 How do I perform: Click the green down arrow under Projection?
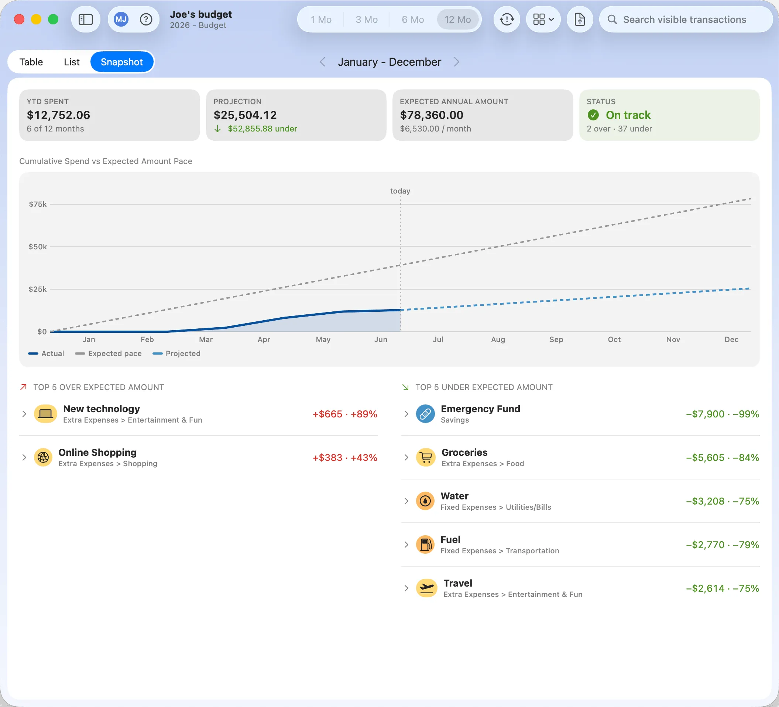point(217,129)
